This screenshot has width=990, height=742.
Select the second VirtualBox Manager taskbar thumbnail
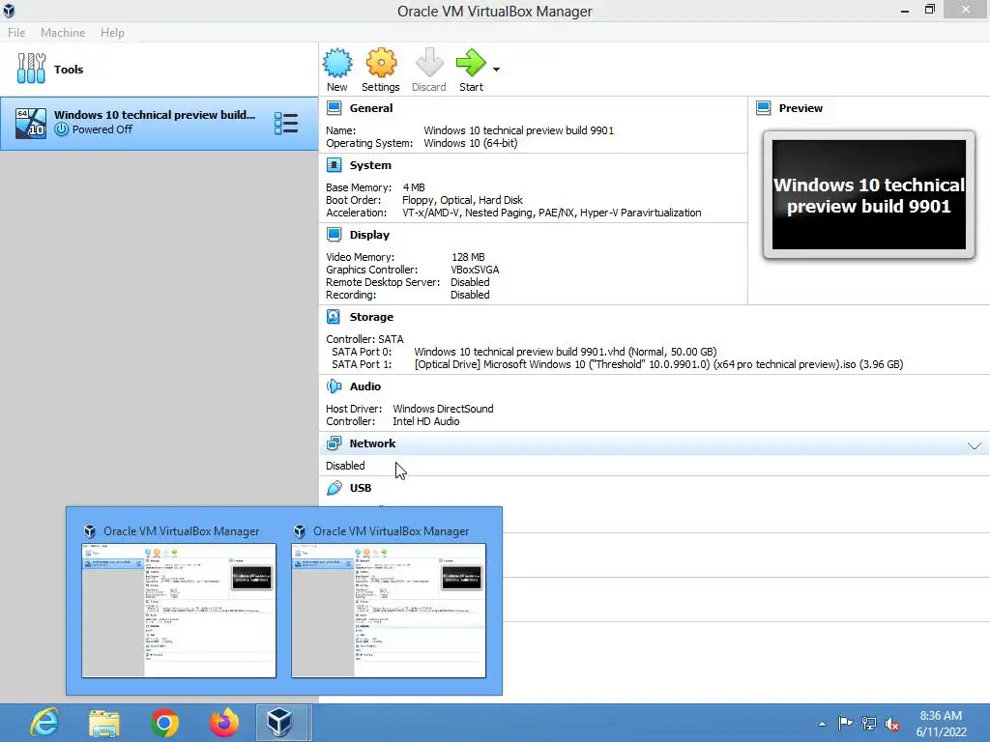coord(389,611)
